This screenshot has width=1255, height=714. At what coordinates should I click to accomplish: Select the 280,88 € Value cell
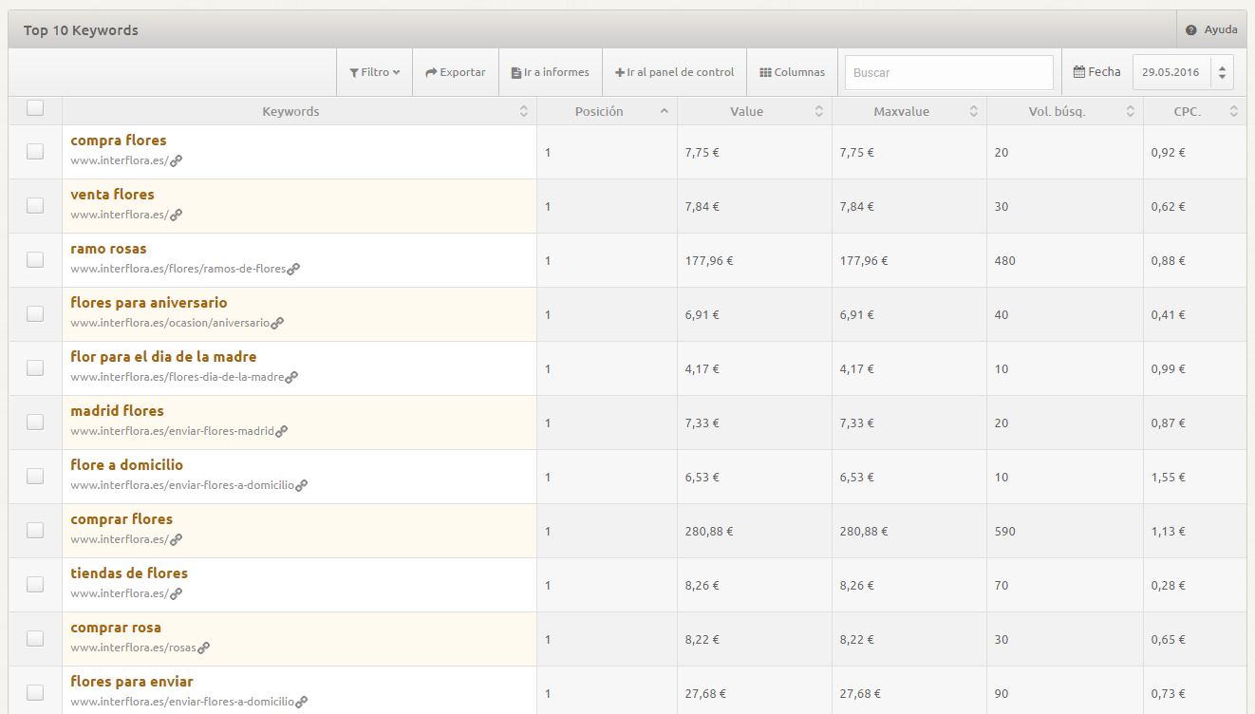coord(755,531)
